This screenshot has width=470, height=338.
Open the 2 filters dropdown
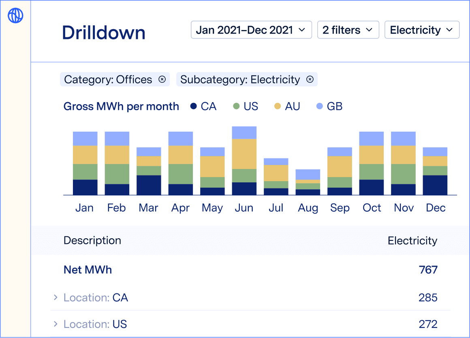348,30
